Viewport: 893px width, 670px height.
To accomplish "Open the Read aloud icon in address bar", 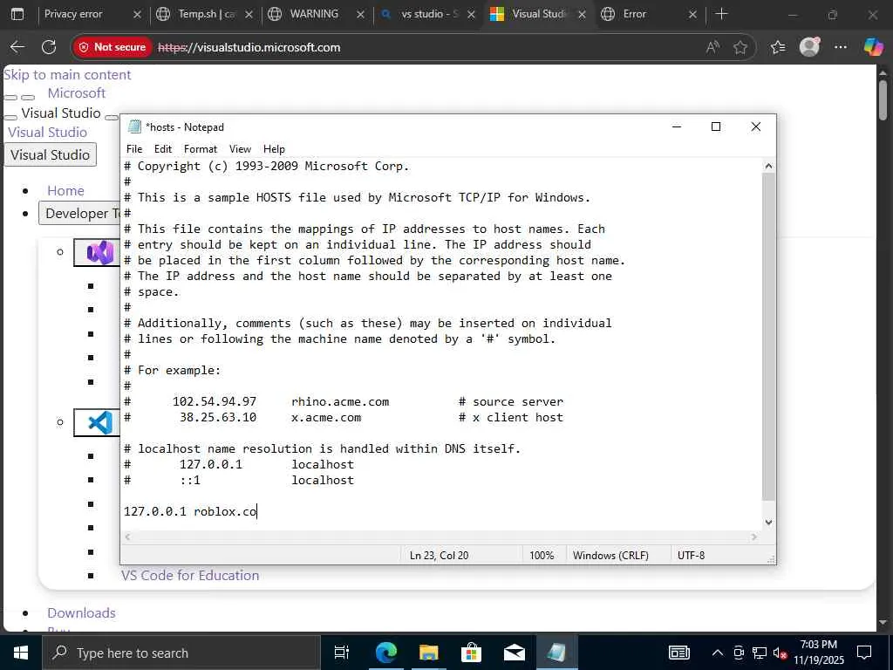I will 712,47.
